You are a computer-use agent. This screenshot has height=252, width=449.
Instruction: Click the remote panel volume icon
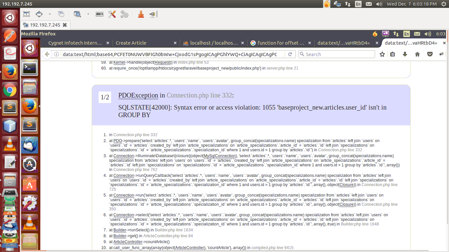428,34
